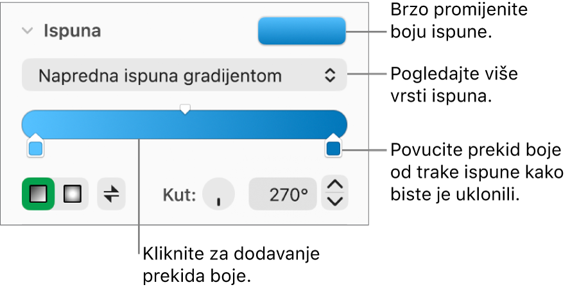Open the Napredna ispuna gradijentom dropdown
Viewport: 570px width, 287px height.
pos(184,75)
